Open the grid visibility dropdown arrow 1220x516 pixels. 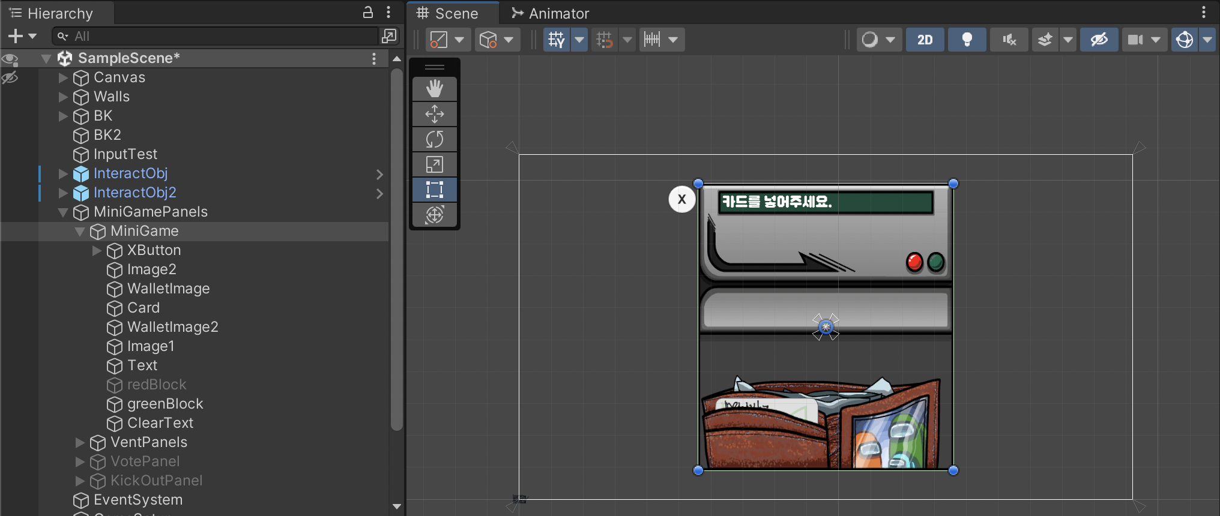579,40
